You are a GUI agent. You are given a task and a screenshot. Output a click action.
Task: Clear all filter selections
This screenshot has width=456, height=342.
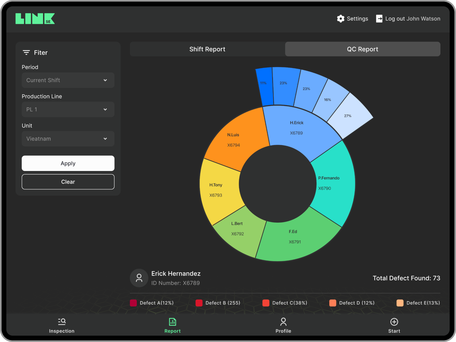click(x=68, y=182)
